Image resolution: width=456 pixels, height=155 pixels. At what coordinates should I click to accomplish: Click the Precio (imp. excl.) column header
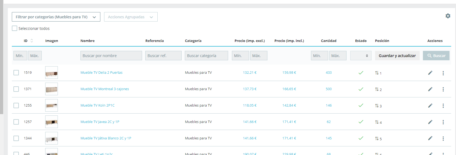coord(250,41)
